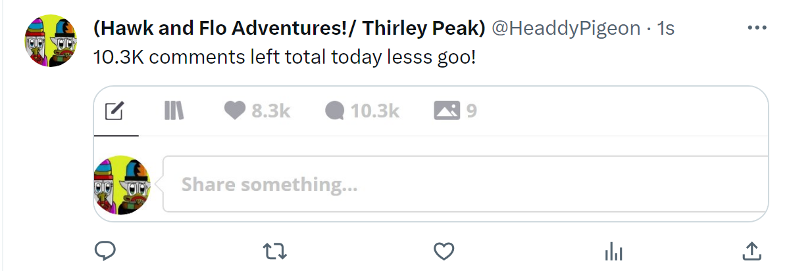Click the gray heart icon in card
This screenshot has height=271, width=789.
(234, 112)
